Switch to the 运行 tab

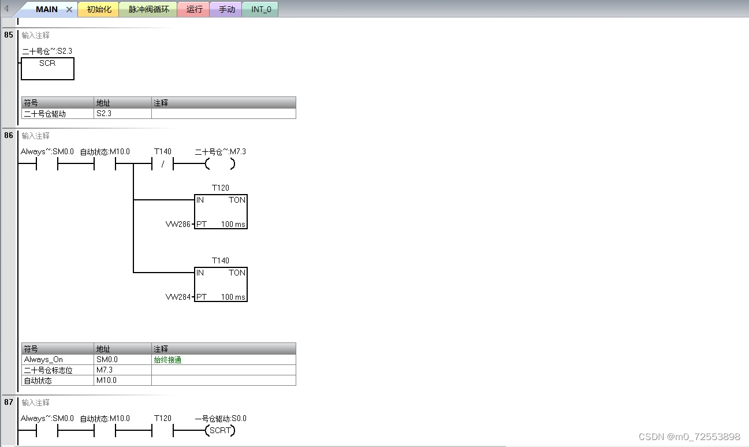tap(194, 9)
